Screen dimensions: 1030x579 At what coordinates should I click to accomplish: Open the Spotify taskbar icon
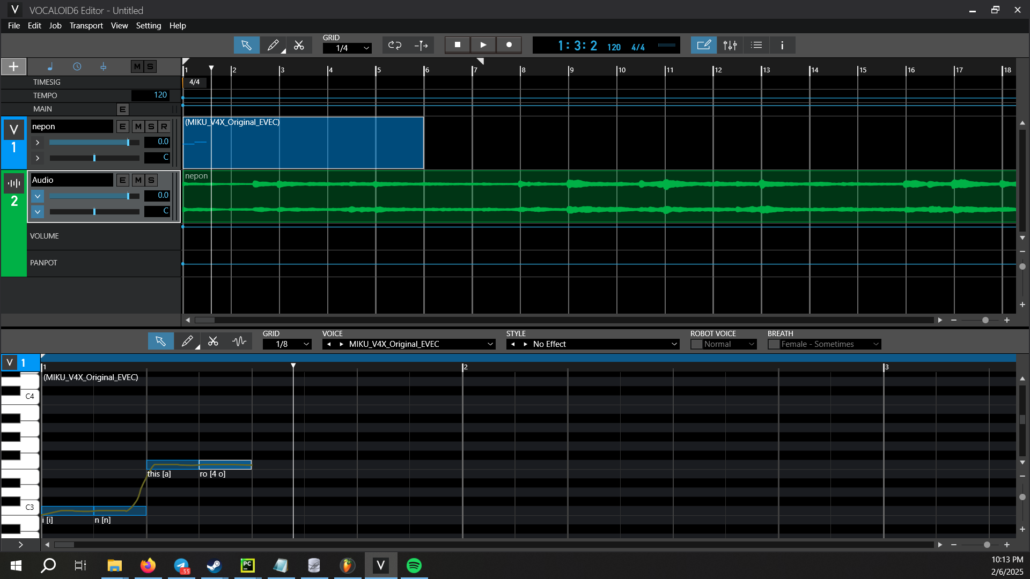click(x=414, y=566)
